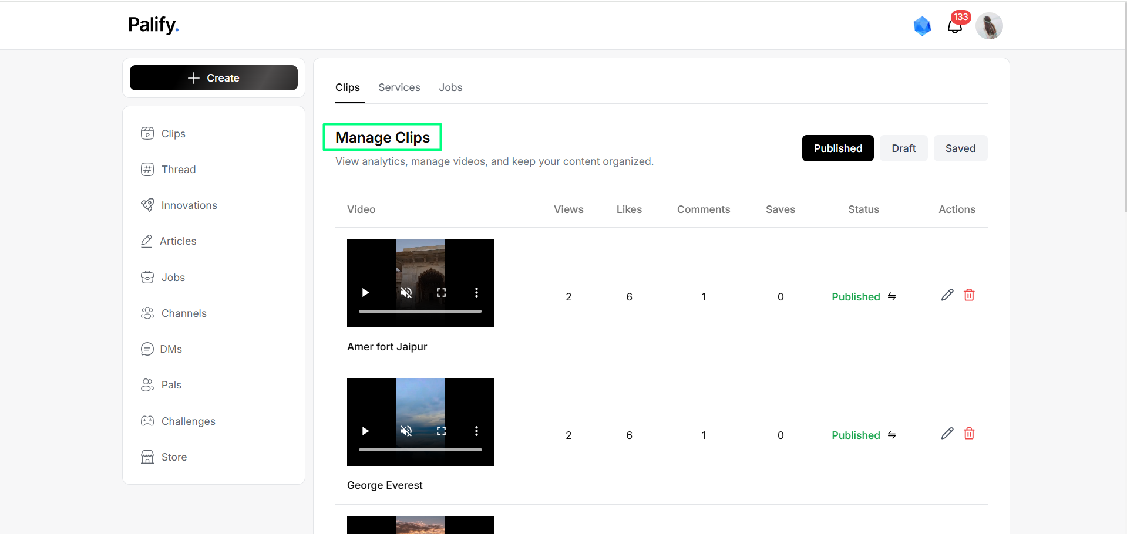Viewport: 1127px width, 534px height.
Task: Open the user profile avatar
Action: (989, 26)
